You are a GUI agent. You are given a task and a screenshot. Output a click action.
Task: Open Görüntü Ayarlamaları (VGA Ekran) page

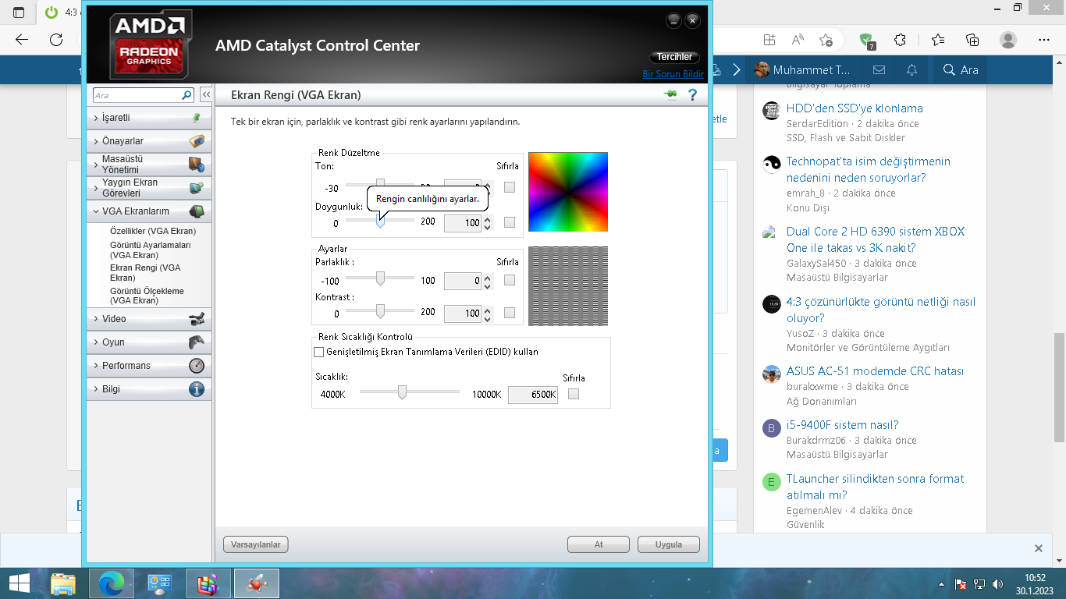click(151, 250)
